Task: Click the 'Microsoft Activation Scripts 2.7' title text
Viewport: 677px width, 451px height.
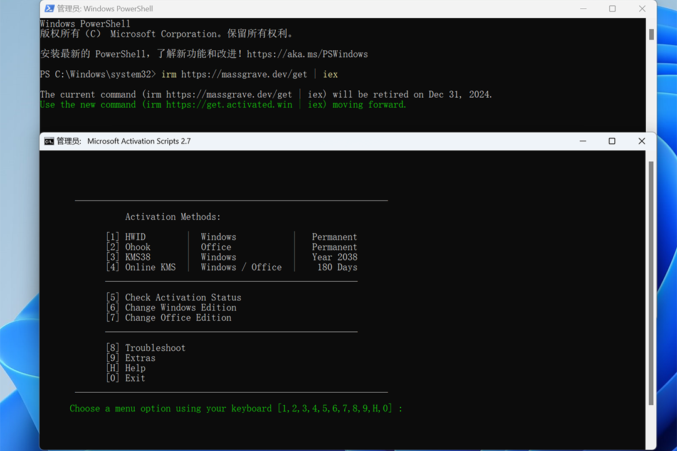Action: (x=139, y=141)
